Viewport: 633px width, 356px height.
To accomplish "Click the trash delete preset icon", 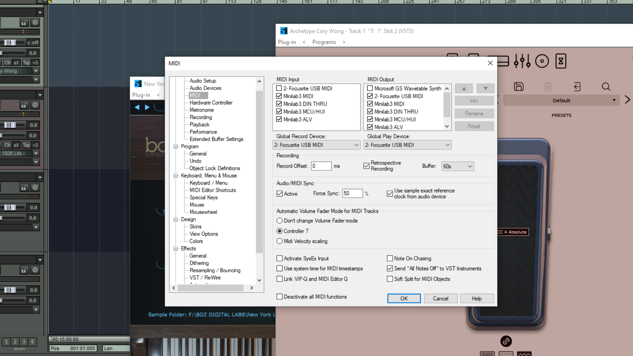I will (548, 87).
